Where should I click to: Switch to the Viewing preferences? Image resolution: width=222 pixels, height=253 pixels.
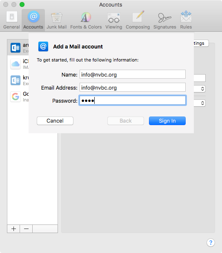(x=114, y=20)
